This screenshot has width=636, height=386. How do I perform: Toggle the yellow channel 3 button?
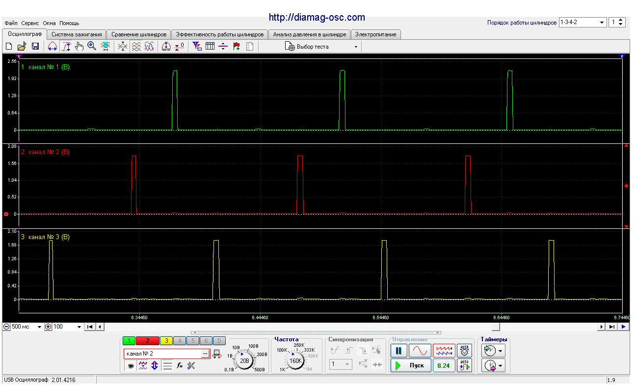(x=166, y=341)
